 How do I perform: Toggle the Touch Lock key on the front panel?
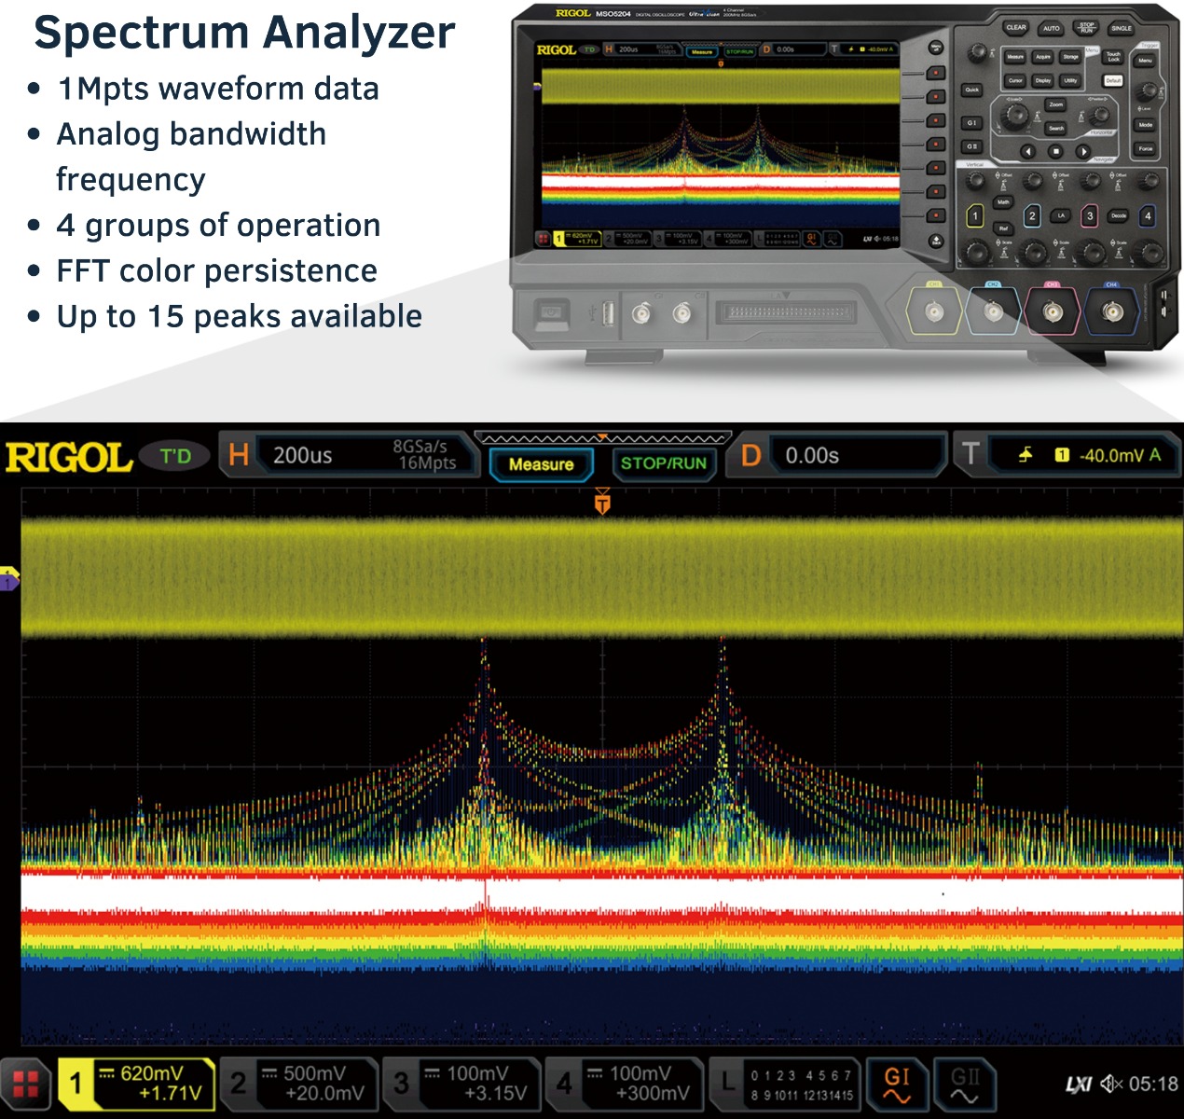1113,57
